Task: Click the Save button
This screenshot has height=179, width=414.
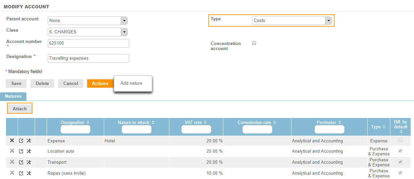Action: coord(16,84)
